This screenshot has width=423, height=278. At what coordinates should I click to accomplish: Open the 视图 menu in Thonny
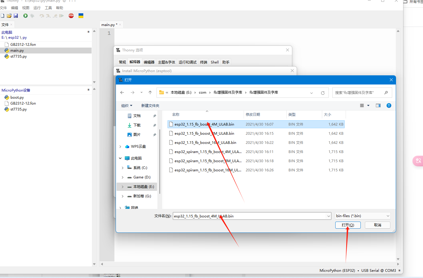[26, 8]
